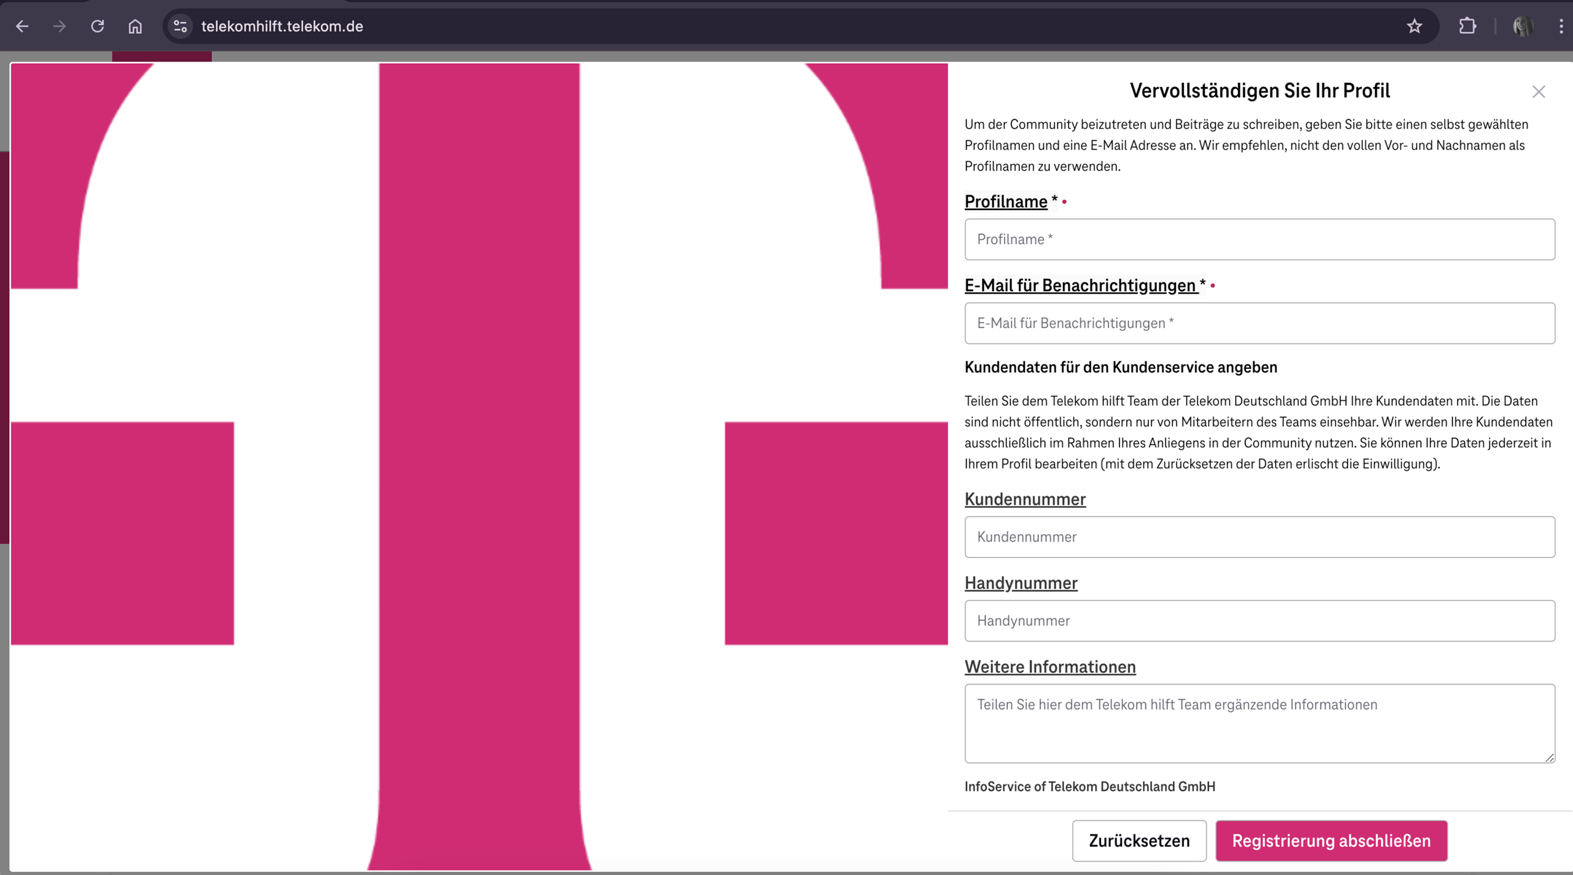
Task: Open the browser home page
Action: 135,26
